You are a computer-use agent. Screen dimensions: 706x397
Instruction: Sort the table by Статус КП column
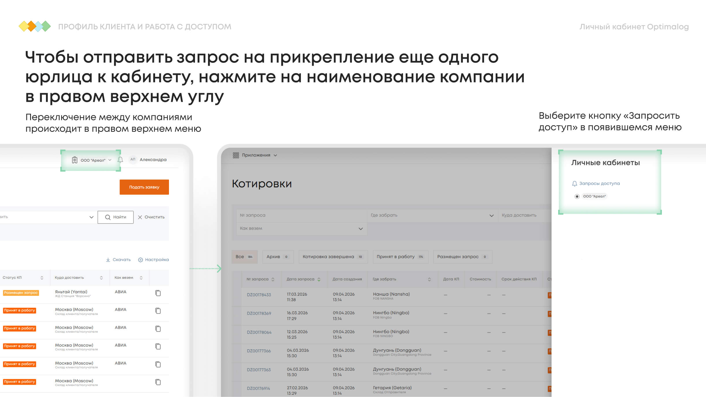(42, 278)
